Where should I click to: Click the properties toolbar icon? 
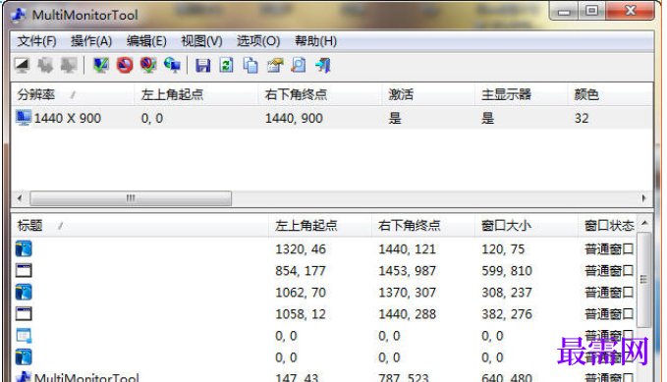(275, 65)
